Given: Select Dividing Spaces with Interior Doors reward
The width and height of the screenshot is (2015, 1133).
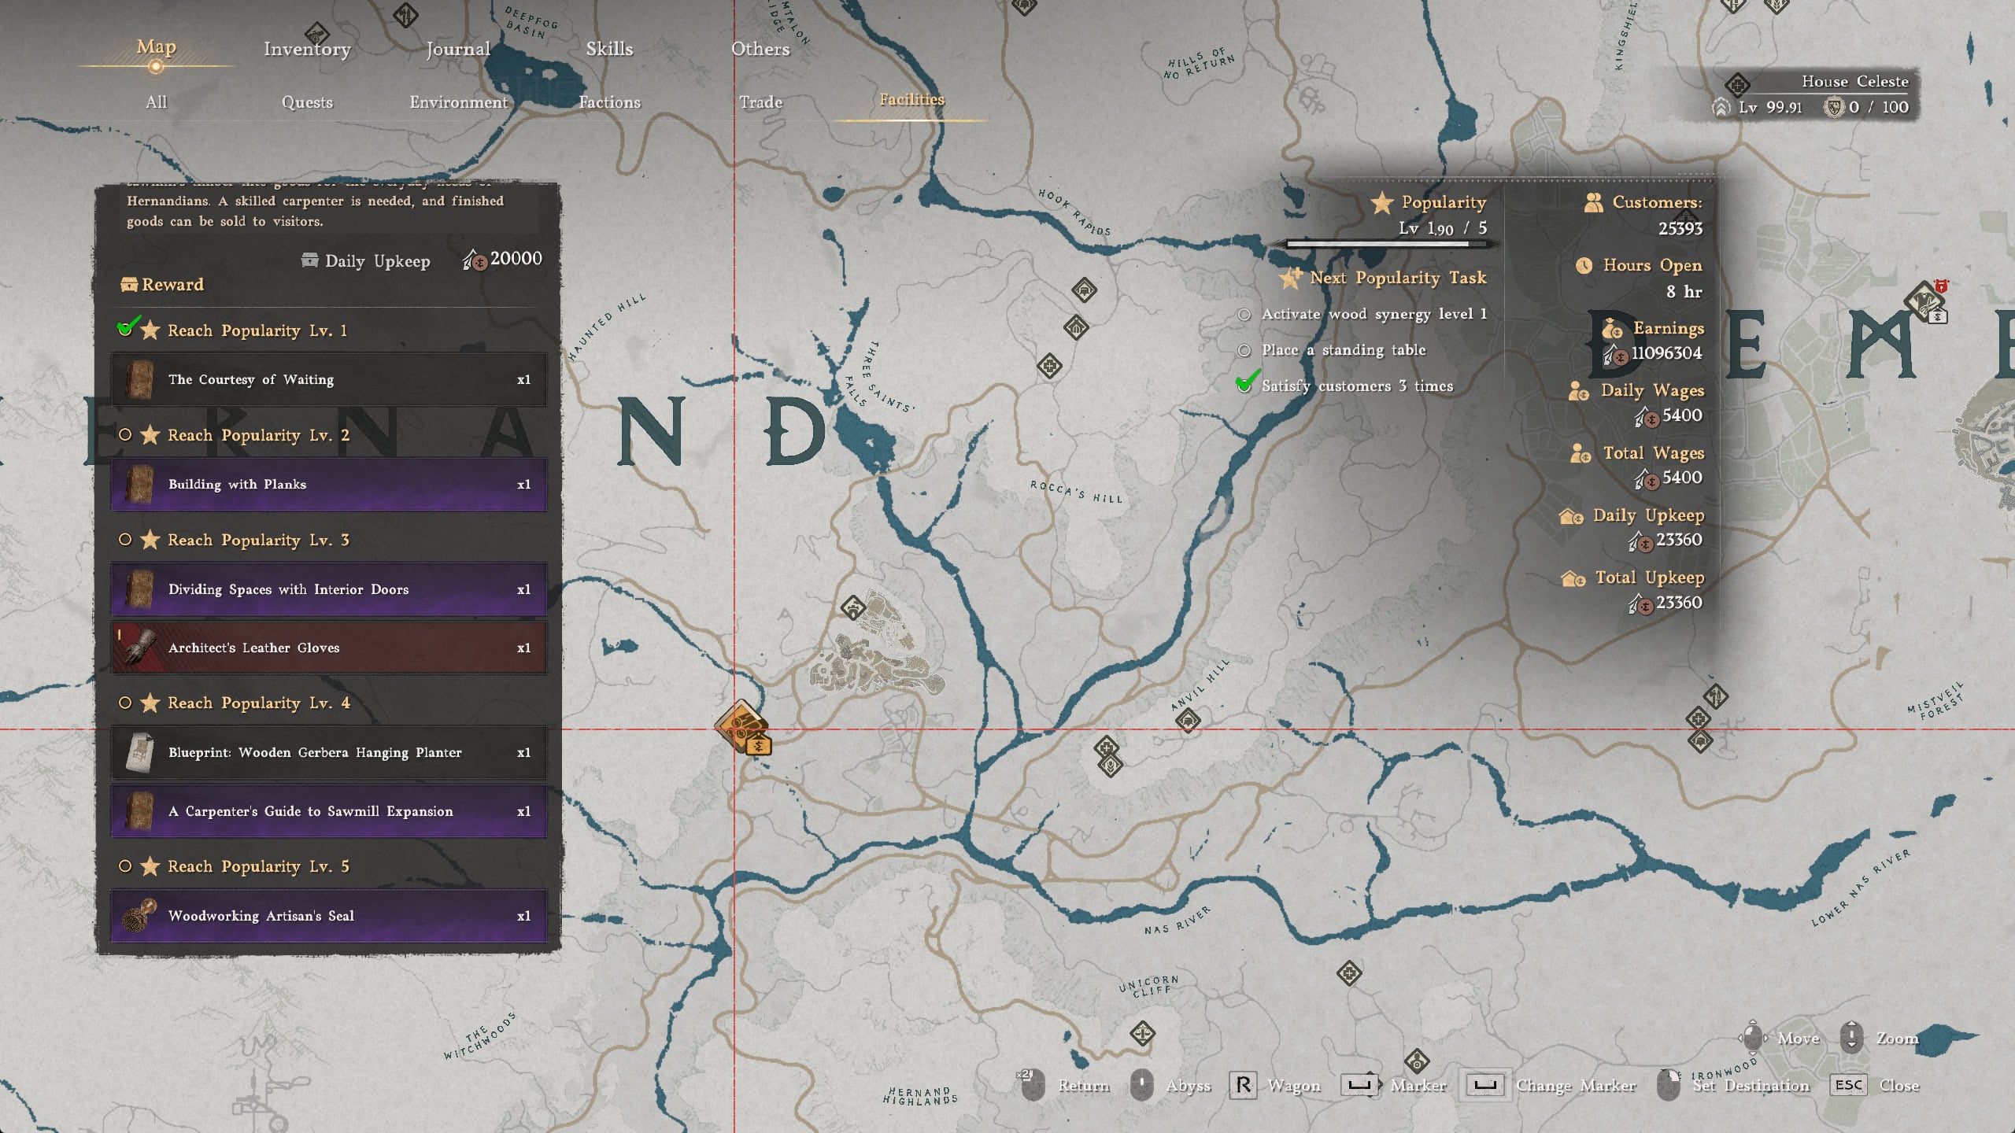Looking at the screenshot, I should click(x=329, y=589).
